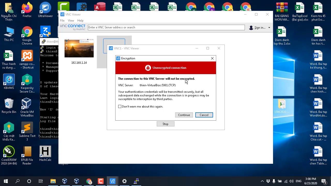
Task: Show hidden system tray icons
Action: click(x=262, y=181)
